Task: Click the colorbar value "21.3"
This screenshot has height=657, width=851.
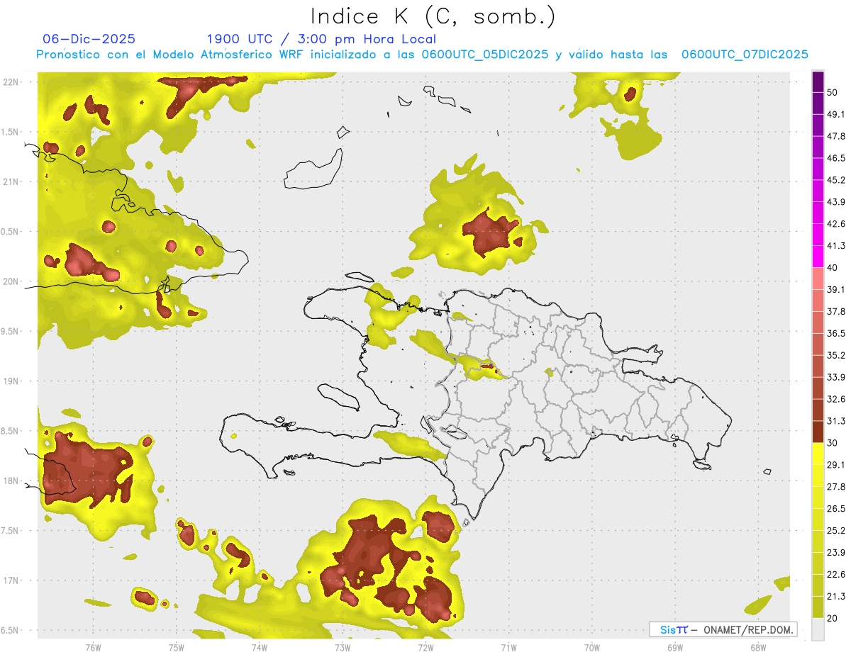Action: pos(837,596)
